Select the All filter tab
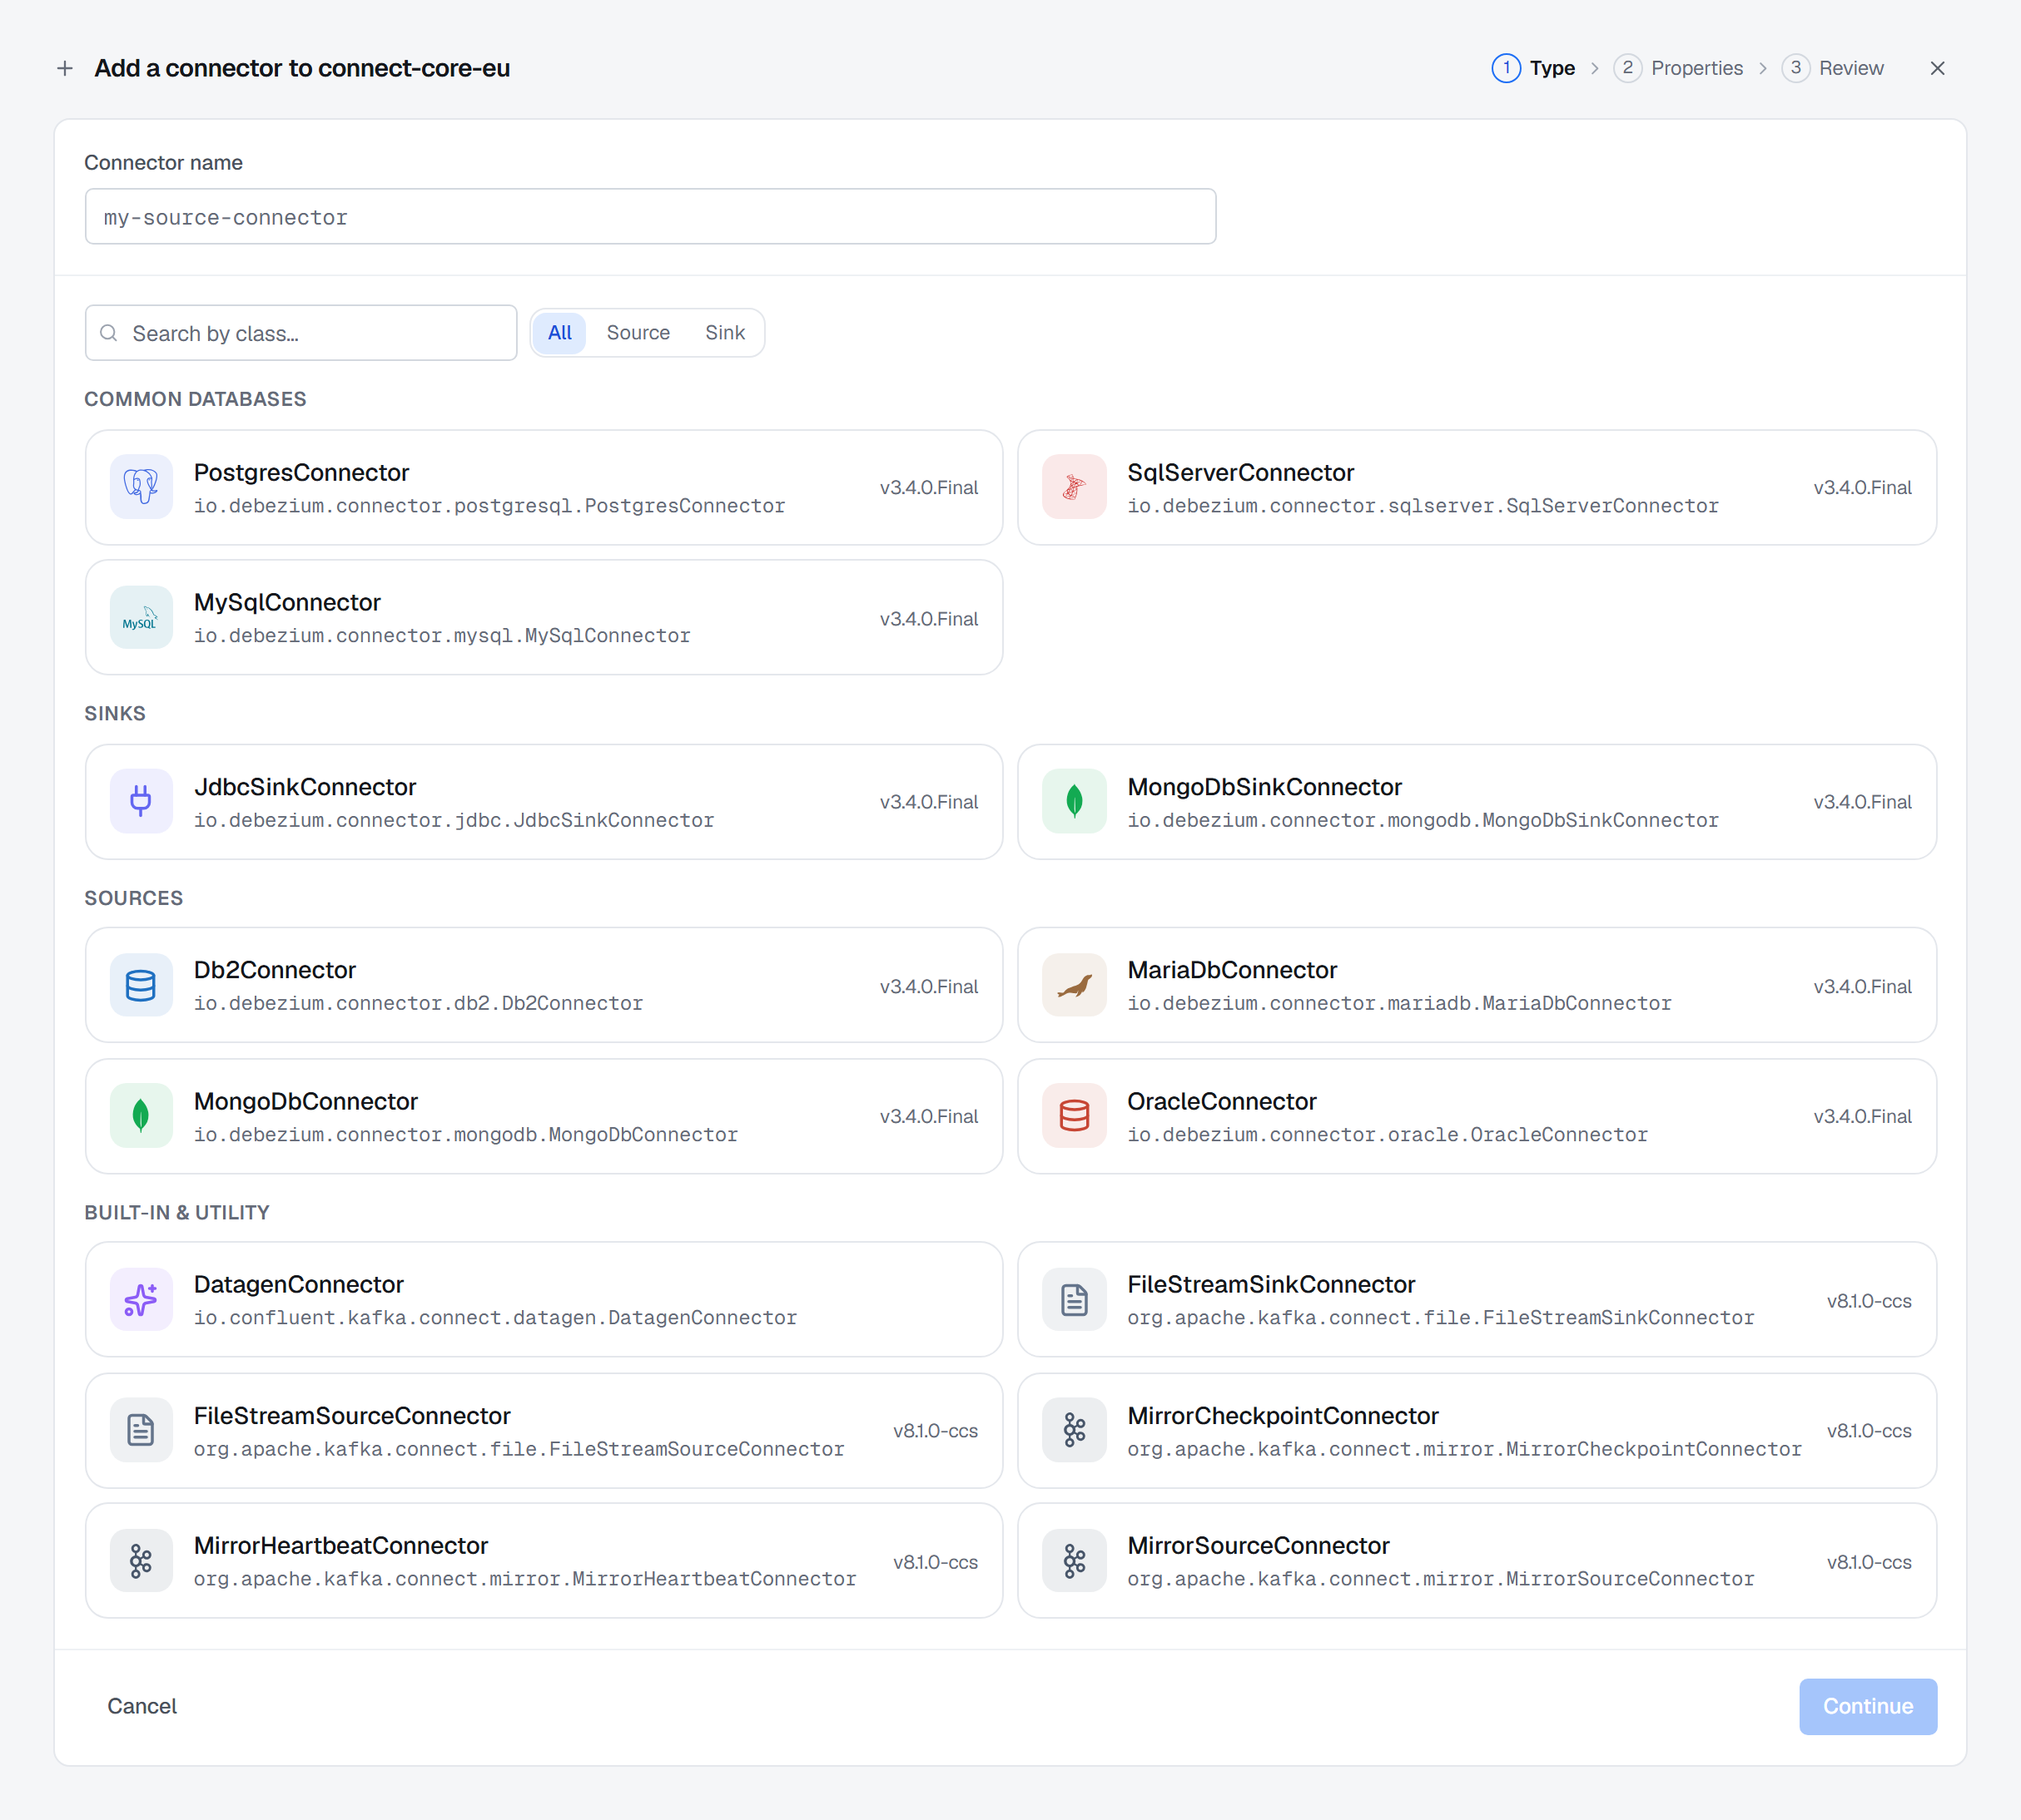2021x1820 pixels. coord(559,333)
